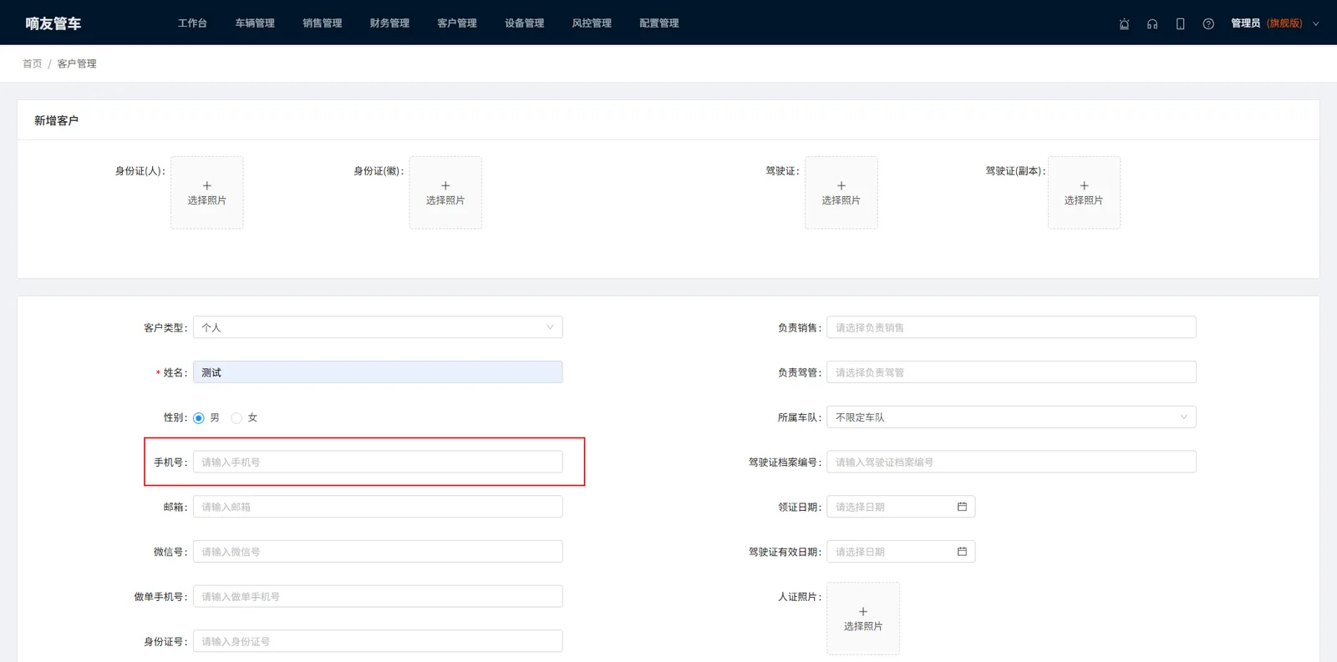This screenshot has height=662, width=1337.
Task: Open the mobile phone icon in header
Action: (x=1180, y=23)
